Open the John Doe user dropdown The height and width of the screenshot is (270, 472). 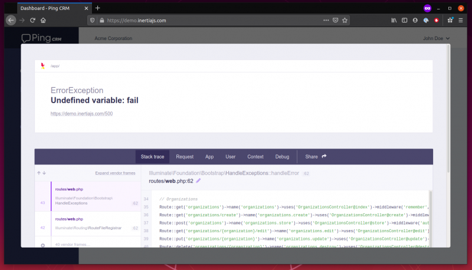pos(436,38)
